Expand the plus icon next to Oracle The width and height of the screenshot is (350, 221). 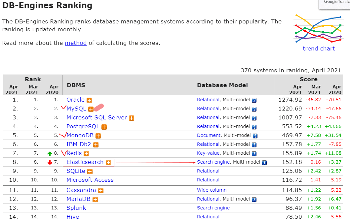[x=89, y=100]
